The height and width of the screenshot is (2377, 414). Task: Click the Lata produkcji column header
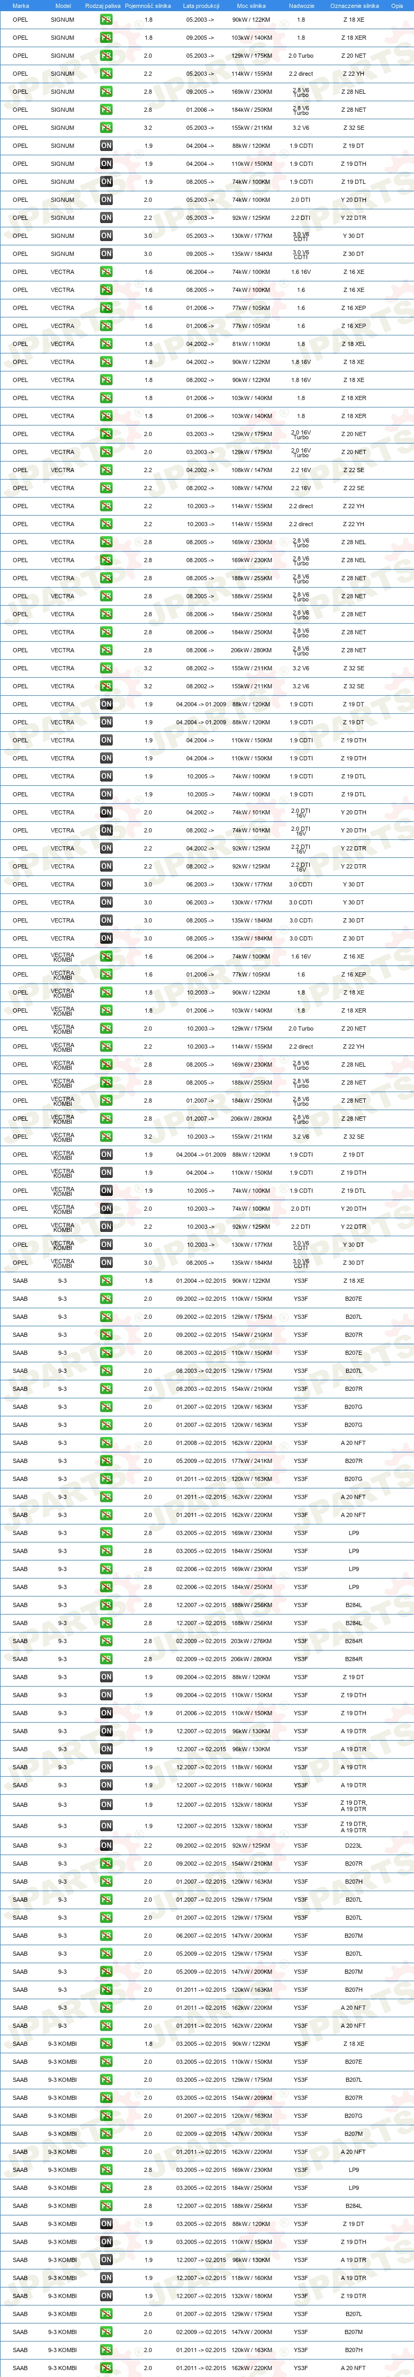pos(201,5)
